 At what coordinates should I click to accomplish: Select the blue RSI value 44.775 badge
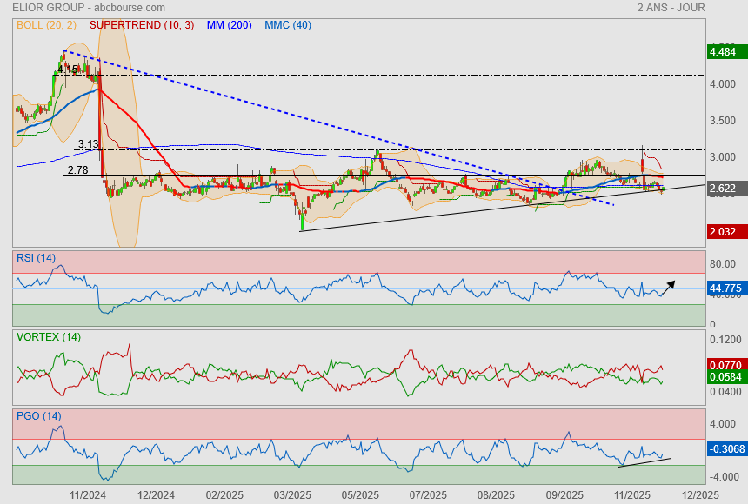click(725, 288)
